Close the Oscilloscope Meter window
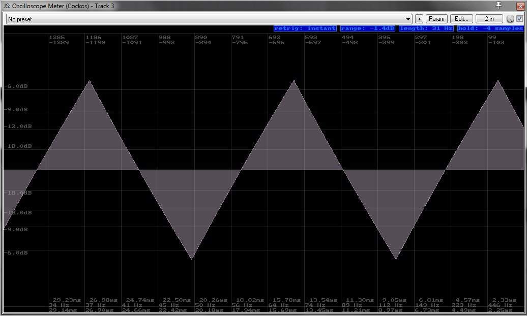The width and height of the screenshot is (527, 316). pos(520,6)
